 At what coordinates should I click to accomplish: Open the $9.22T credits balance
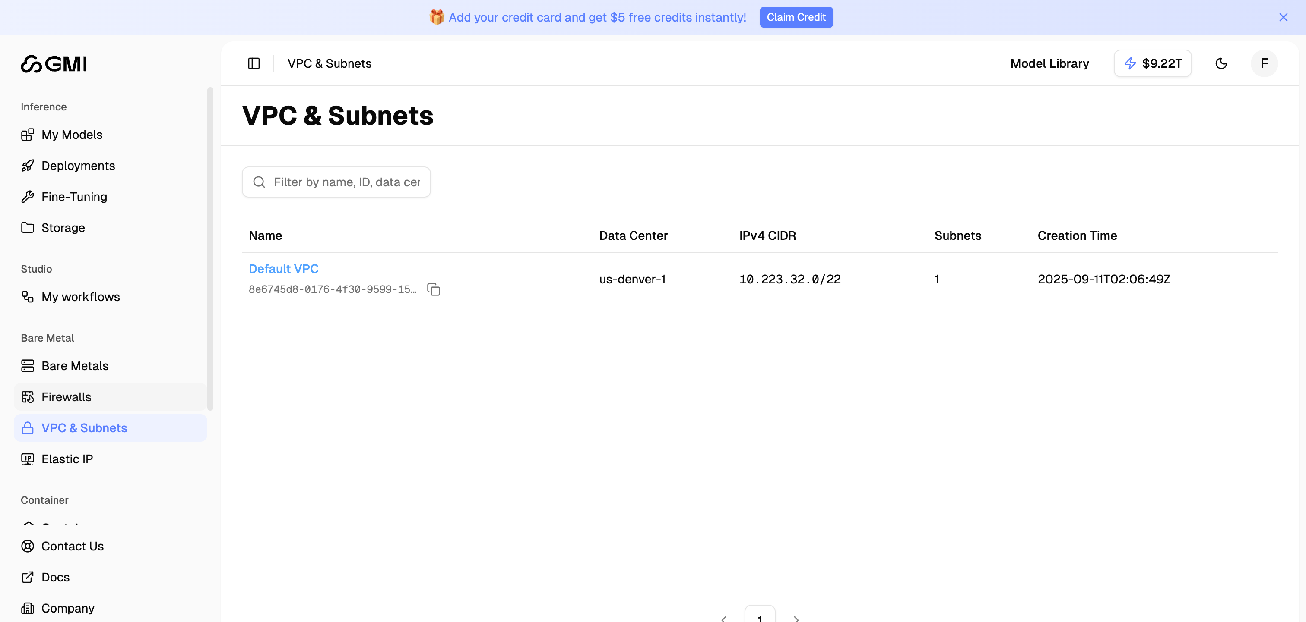pos(1152,63)
